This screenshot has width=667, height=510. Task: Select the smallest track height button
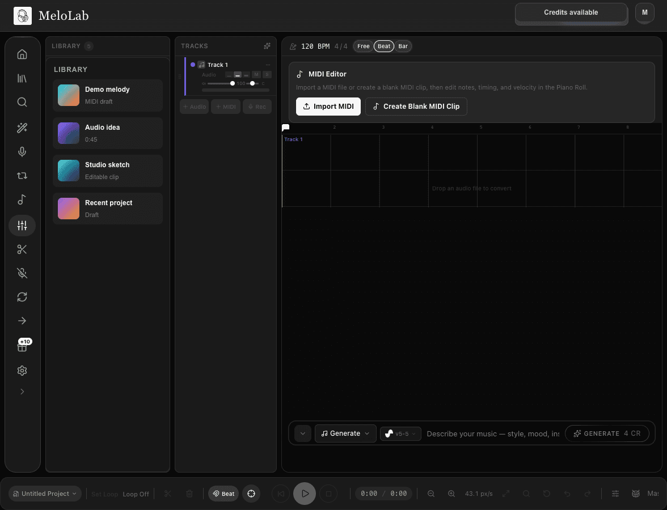[x=229, y=75]
